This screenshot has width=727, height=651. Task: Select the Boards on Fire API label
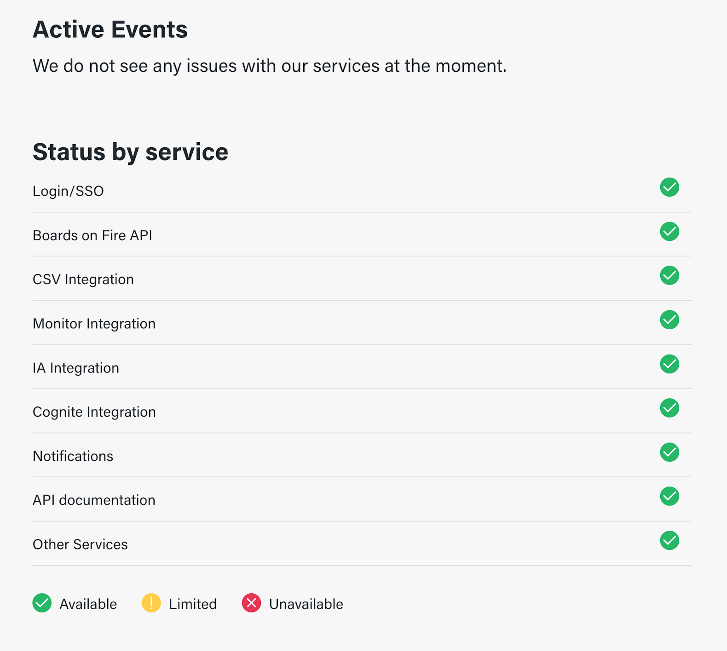coord(92,235)
